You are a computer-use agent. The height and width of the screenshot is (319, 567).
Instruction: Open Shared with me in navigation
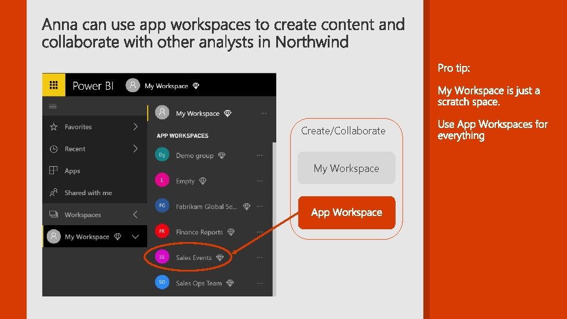coord(95,193)
